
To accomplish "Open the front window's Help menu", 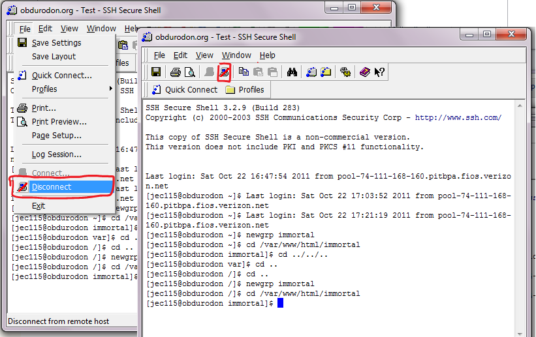I will click(267, 55).
